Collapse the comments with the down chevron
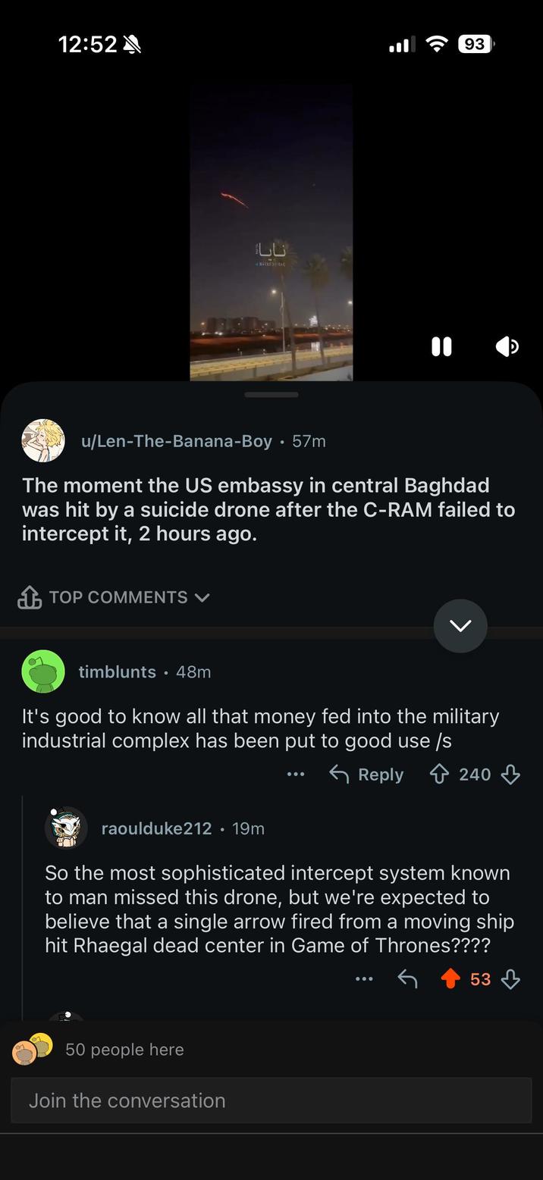The width and height of the screenshot is (543, 1180). [x=460, y=626]
